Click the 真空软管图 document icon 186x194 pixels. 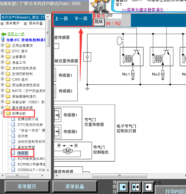[13, 147]
